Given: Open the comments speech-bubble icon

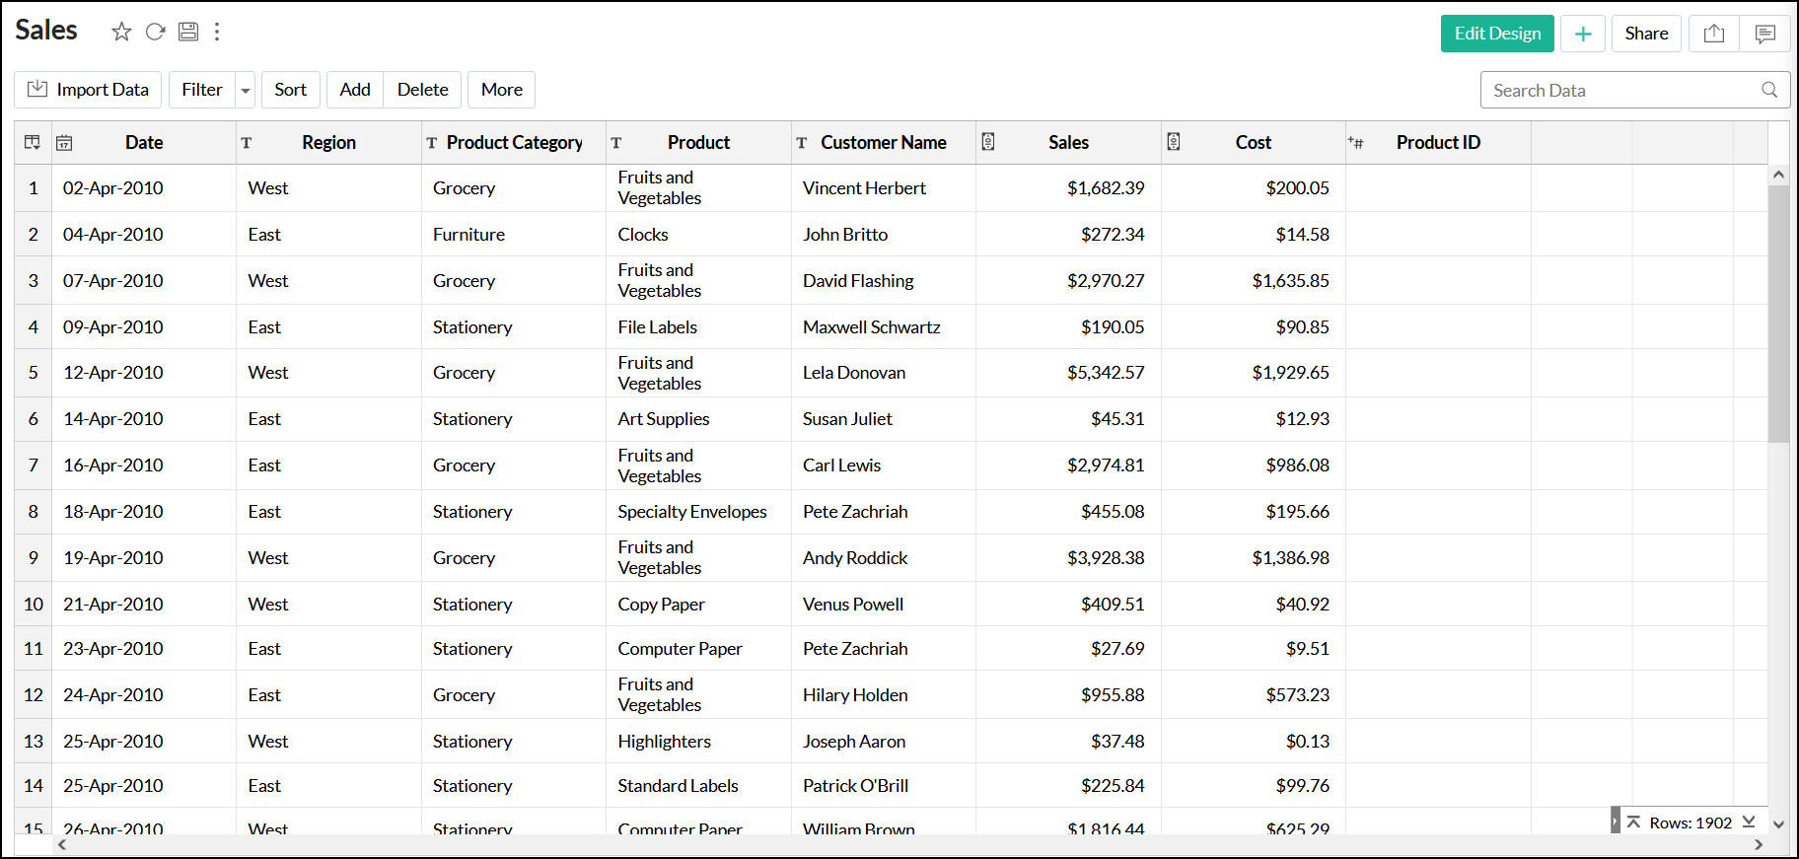Looking at the screenshot, I should (1764, 34).
